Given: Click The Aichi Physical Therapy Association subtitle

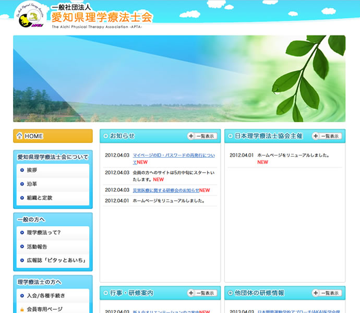Looking at the screenshot, I should point(97,27).
